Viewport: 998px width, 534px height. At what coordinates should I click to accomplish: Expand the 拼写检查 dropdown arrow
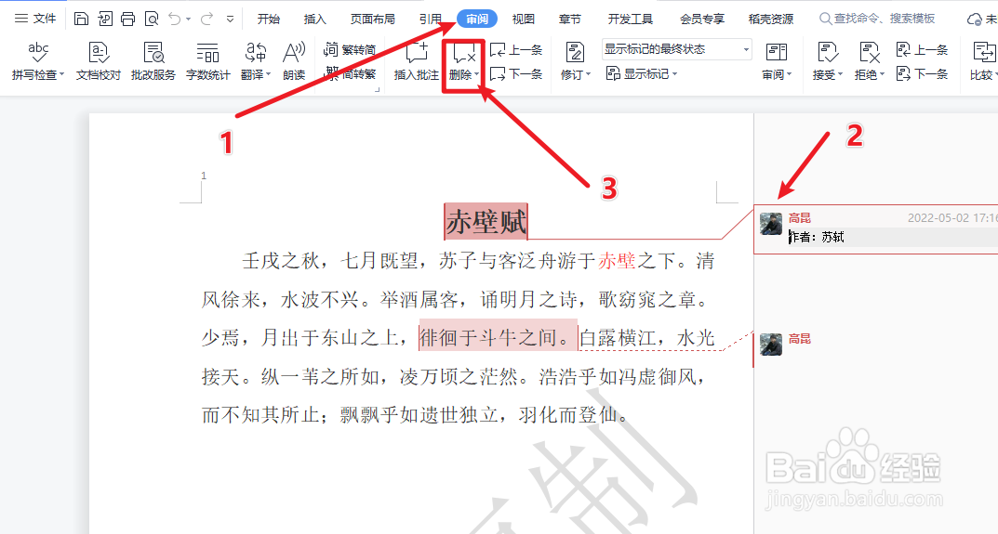pyautogui.click(x=61, y=75)
